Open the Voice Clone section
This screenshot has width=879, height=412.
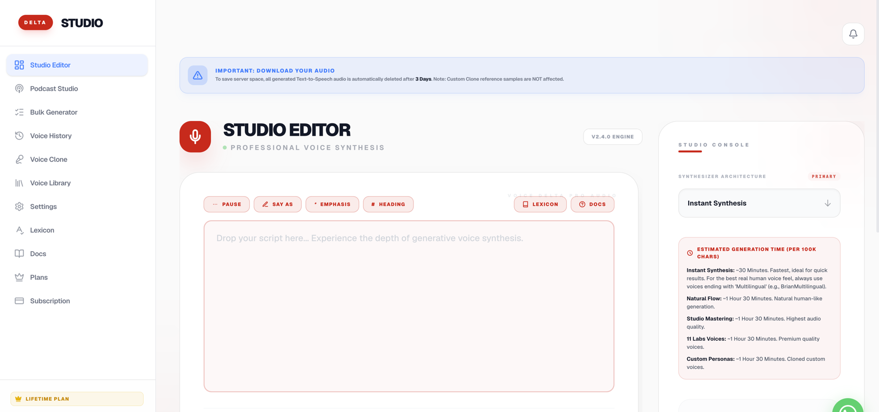click(x=77, y=159)
